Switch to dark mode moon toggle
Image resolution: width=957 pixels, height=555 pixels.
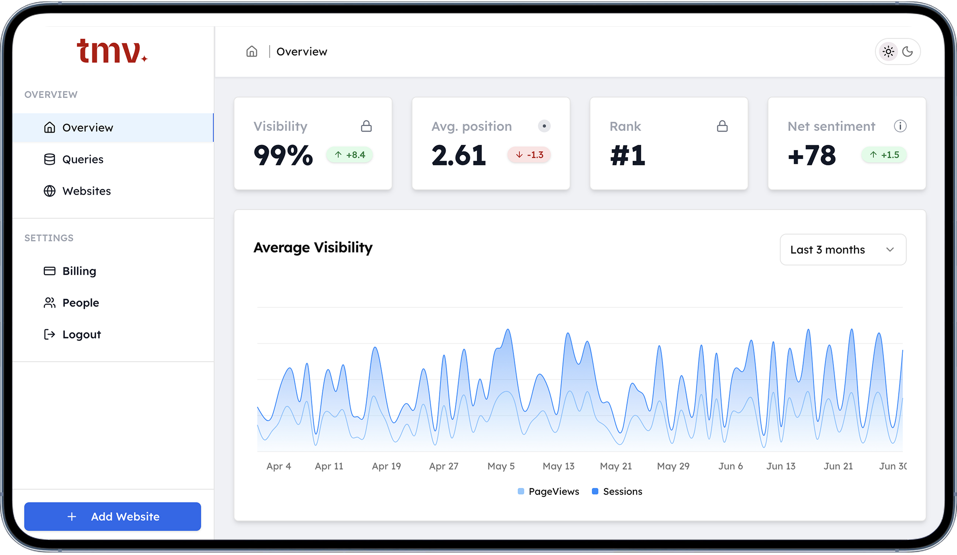(x=908, y=51)
